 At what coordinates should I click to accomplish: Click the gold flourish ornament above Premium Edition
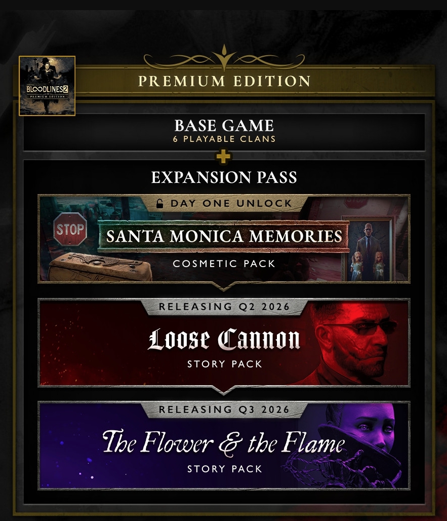click(x=224, y=58)
